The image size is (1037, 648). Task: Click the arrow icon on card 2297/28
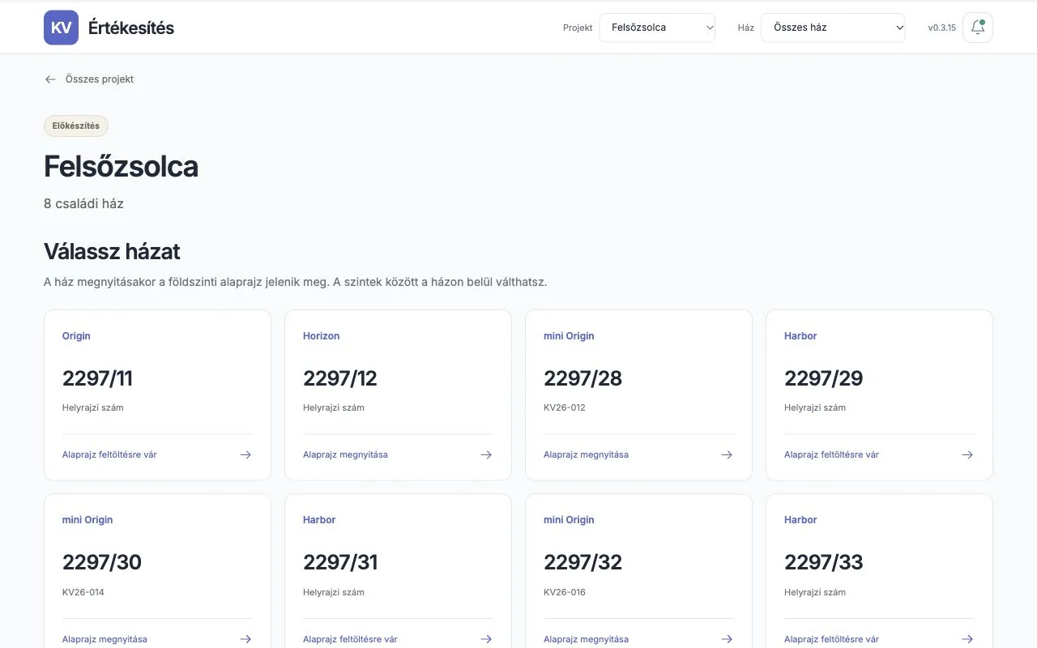pyautogui.click(x=727, y=454)
